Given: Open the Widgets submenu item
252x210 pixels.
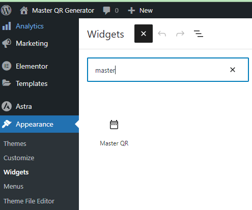Looking at the screenshot, I should click(x=16, y=172).
